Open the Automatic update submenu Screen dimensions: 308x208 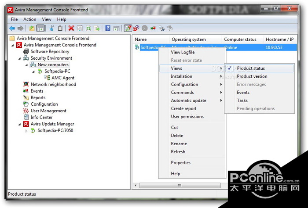point(192,100)
